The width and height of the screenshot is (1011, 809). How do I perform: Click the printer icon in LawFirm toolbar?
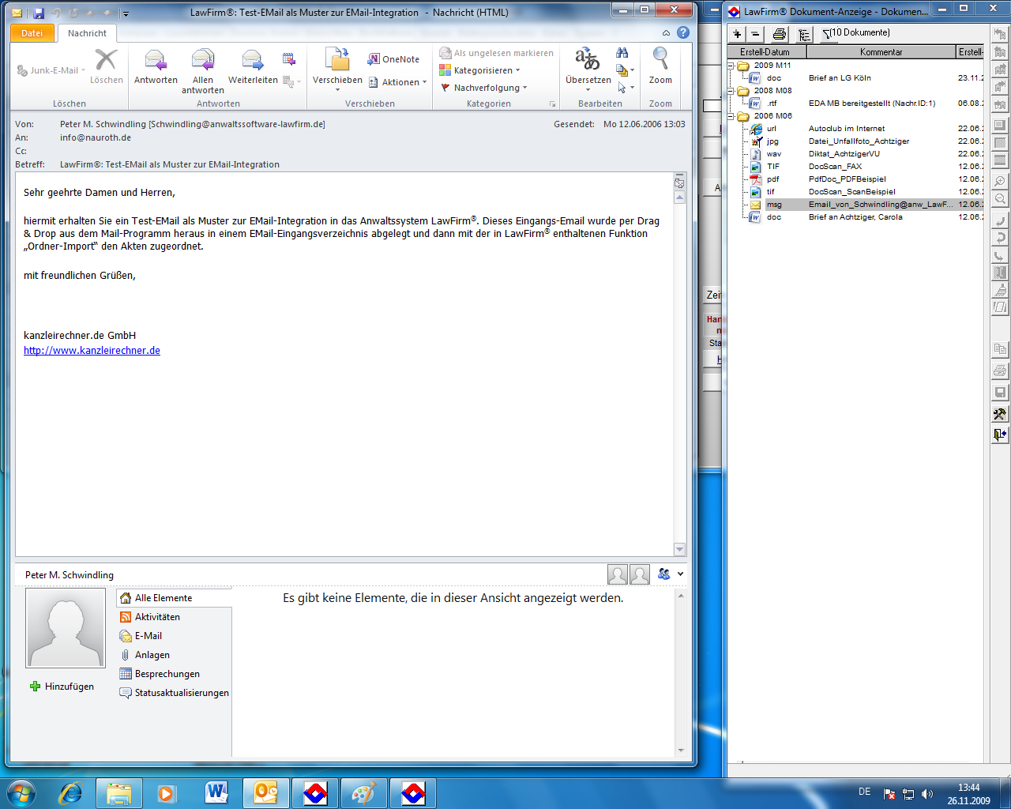(x=780, y=34)
